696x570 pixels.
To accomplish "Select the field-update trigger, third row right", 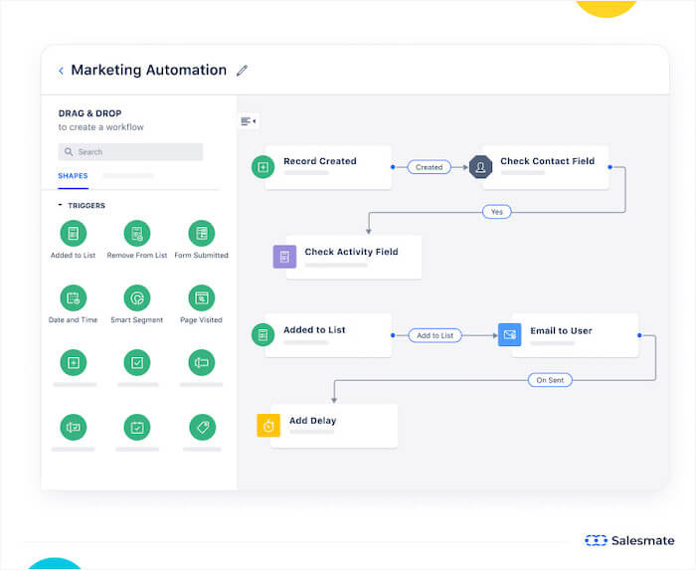I will tap(202, 363).
